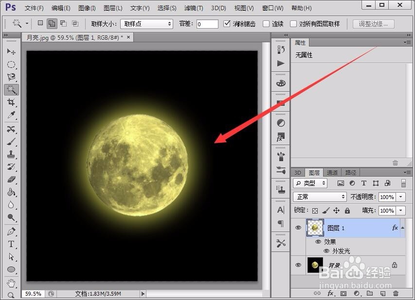415x300 pixels.
Task: Click Intersect with selection mode icon
Action: (75, 23)
